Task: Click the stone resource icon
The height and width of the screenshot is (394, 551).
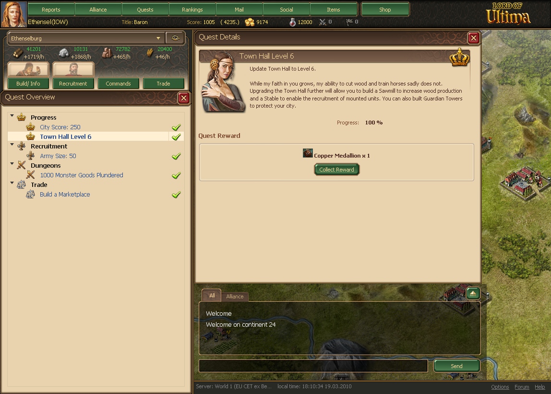Action: (x=64, y=53)
